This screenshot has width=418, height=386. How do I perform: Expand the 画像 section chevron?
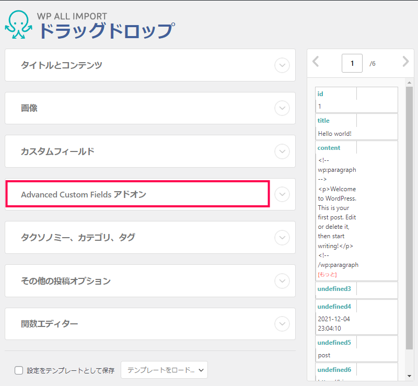282,108
